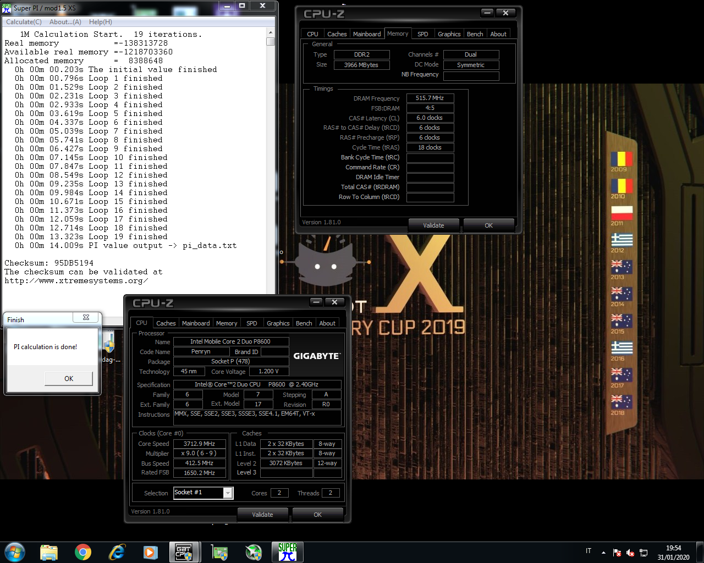The width and height of the screenshot is (704, 563).
Task: Launch Google Chrome from the taskbar
Action: pyautogui.click(x=83, y=551)
